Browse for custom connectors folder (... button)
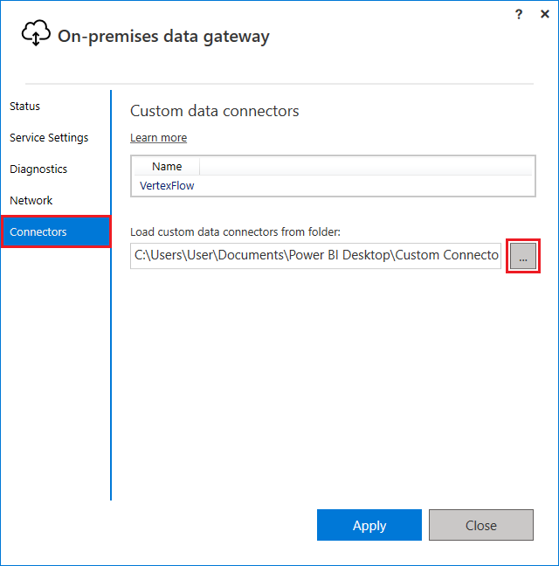The image size is (559, 566). [523, 256]
